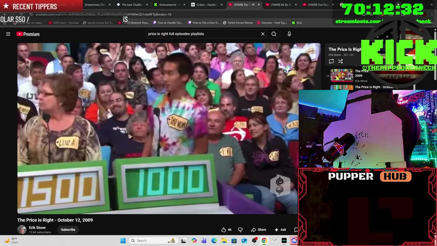
Task: Open the Discover - Find Top... bookmark
Action: 272,23
